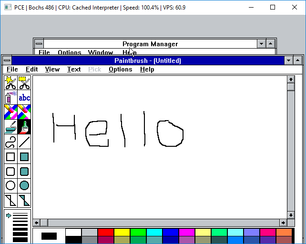Screen dimensions: 306x244
Task: Select the empty Polygon tool
Action: point(11,200)
